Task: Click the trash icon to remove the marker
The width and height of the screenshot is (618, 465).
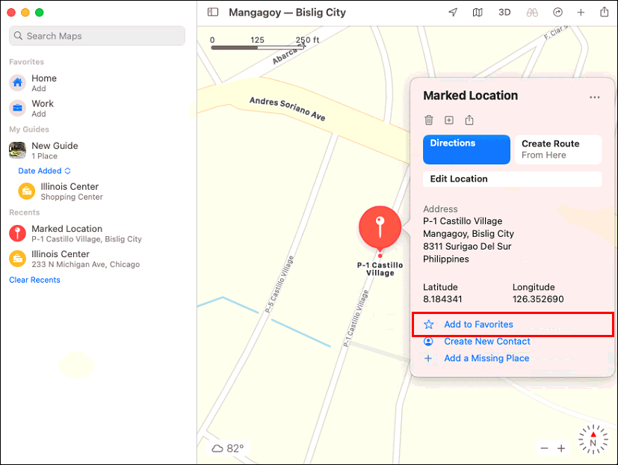Action: point(429,120)
